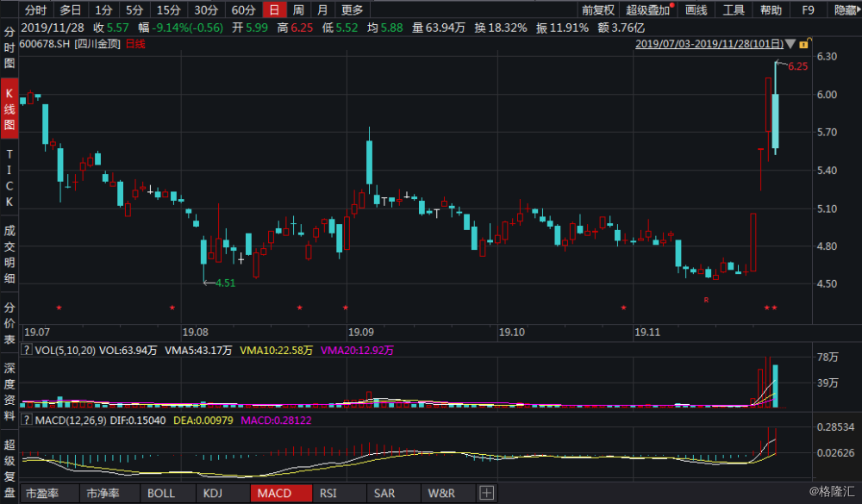
Task: Toggle the lock icon near date range
Action: tap(804, 43)
